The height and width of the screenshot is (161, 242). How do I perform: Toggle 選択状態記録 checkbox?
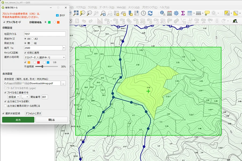pos(3,114)
